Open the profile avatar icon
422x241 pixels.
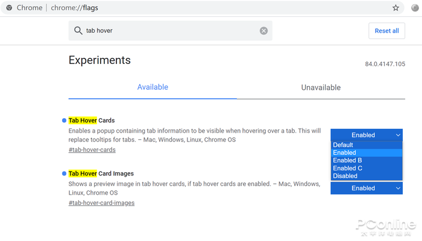[x=414, y=8]
